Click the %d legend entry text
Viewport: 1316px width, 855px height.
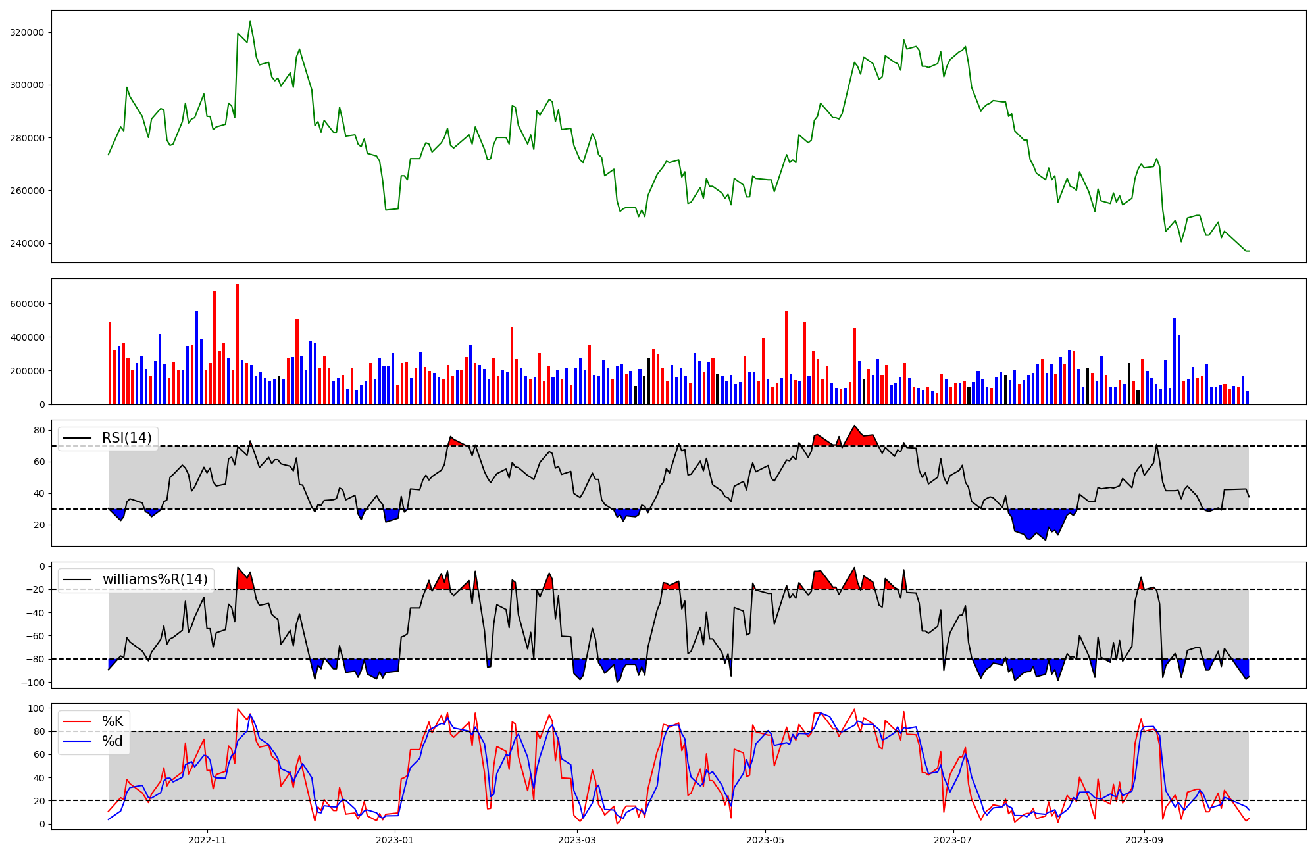pos(113,741)
